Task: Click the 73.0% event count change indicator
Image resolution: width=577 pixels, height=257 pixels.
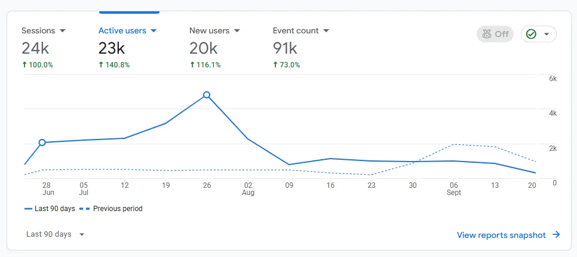Action: pos(286,65)
